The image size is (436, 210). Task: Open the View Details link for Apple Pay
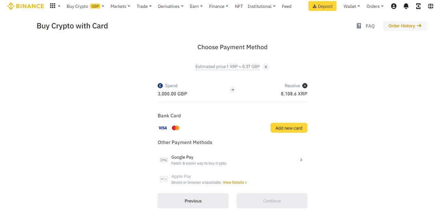[x=235, y=183]
